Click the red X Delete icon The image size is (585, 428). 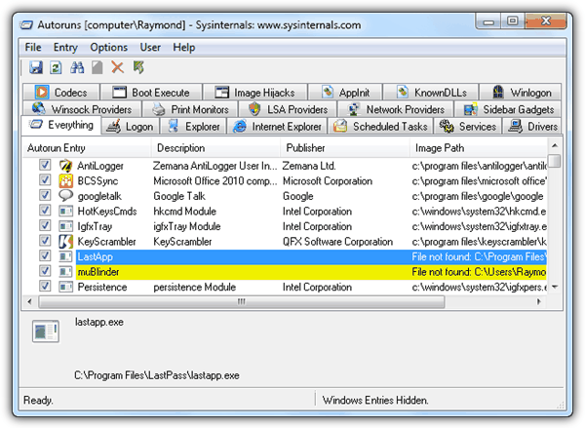(x=118, y=67)
